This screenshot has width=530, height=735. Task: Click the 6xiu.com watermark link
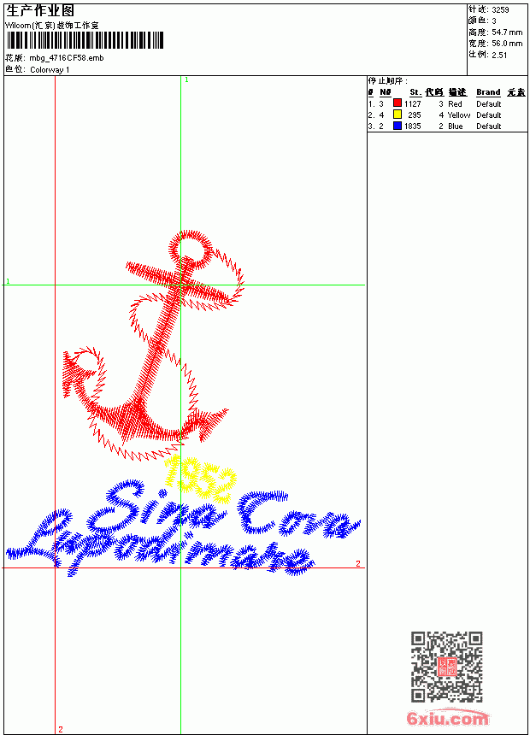coord(447,718)
